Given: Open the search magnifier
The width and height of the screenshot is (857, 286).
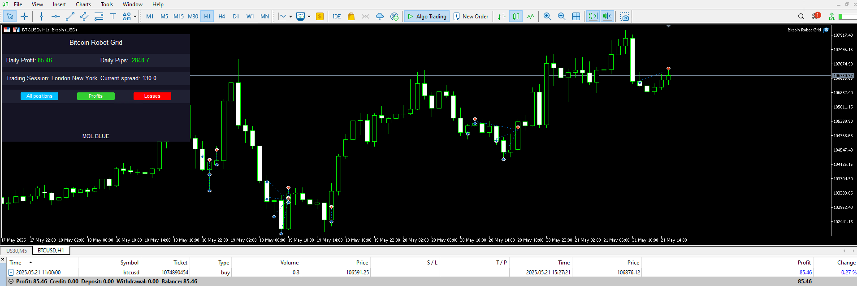Looking at the screenshot, I should coord(801,17).
